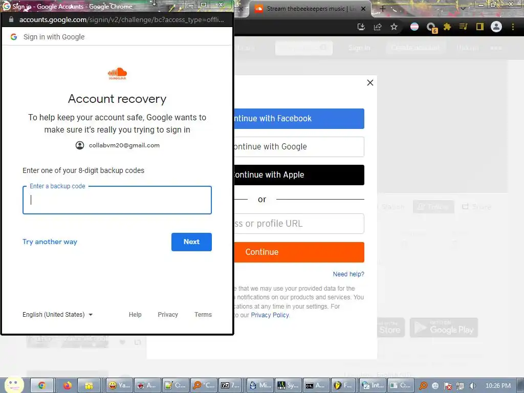This screenshot has width=524, height=393.
Task: Open the English (United States) language dropdown
Action: (57, 315)
